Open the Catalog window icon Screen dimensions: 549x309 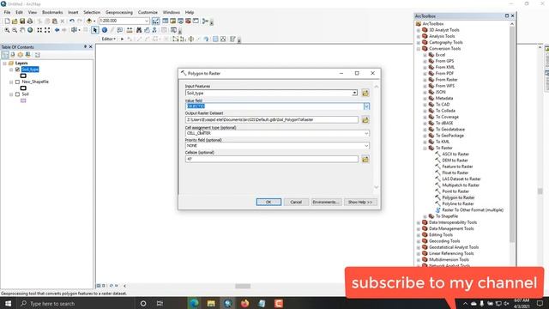click(x=173, y=21)
